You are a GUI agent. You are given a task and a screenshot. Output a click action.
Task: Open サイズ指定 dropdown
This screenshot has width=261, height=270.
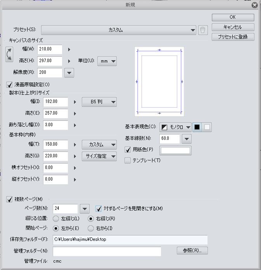[x=99, y=156]
